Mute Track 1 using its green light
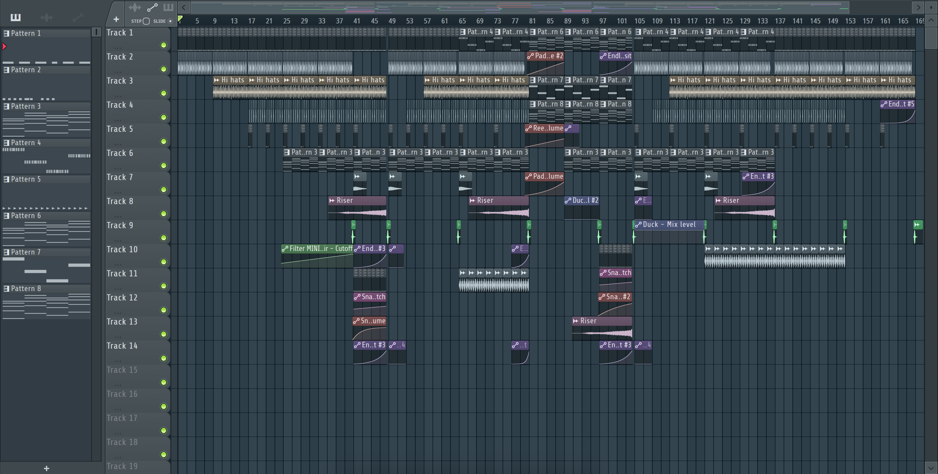This screenshot has width=938, height=474. 164,45
